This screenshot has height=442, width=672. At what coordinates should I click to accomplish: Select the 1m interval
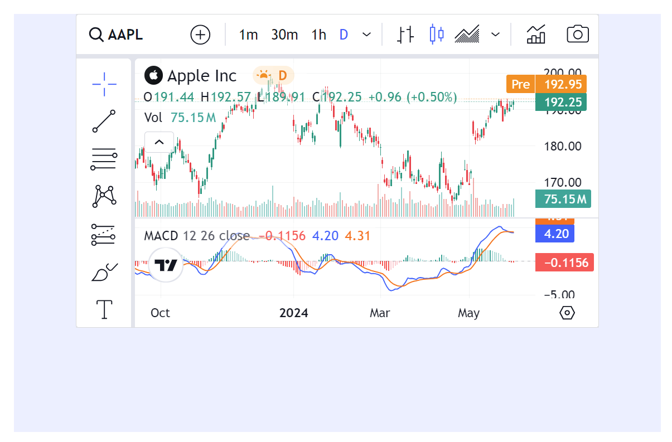248,35
